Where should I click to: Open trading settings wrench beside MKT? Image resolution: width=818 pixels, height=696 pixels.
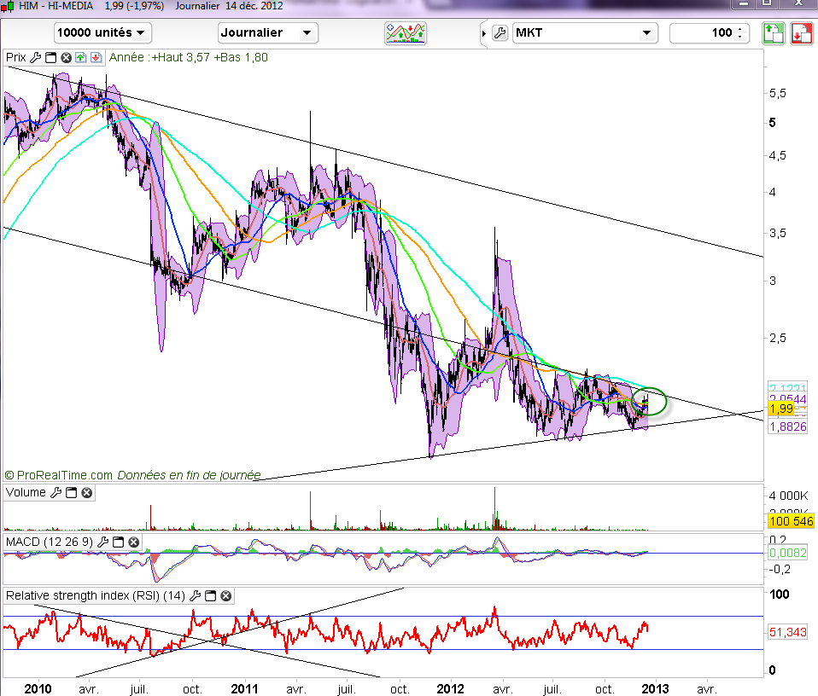pos(500,33)
